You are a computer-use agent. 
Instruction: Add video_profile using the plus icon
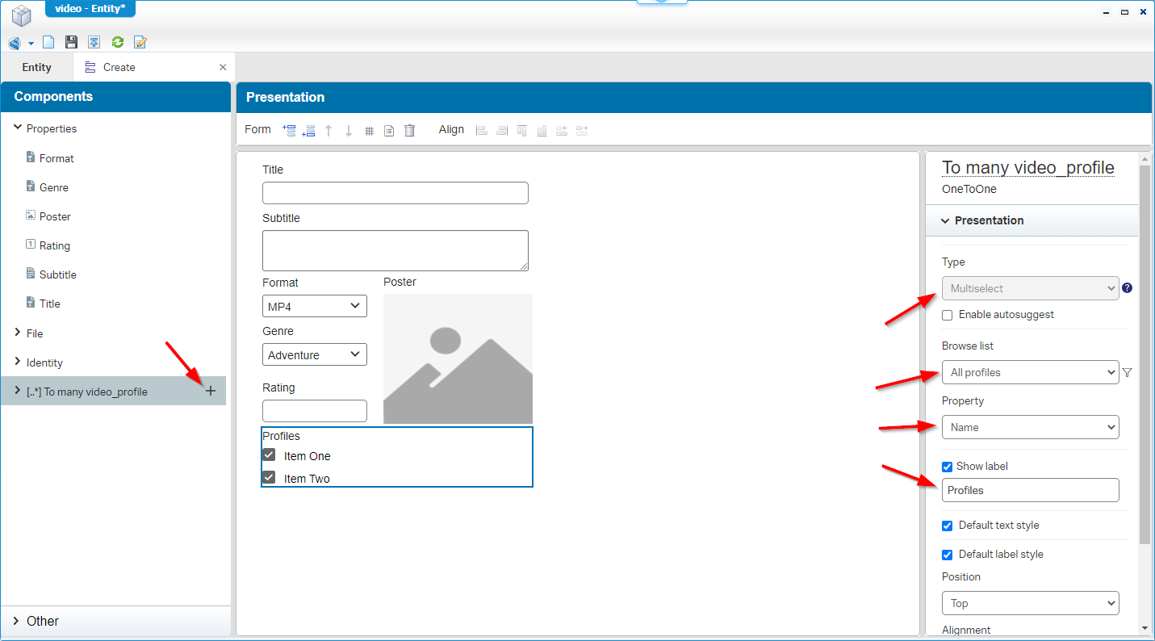point(211,391)
